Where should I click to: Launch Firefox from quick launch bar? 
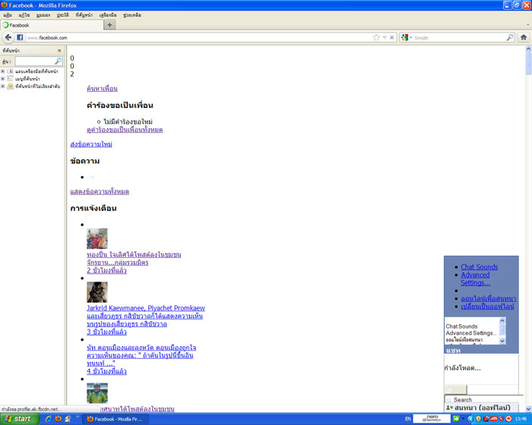point(58,419)
